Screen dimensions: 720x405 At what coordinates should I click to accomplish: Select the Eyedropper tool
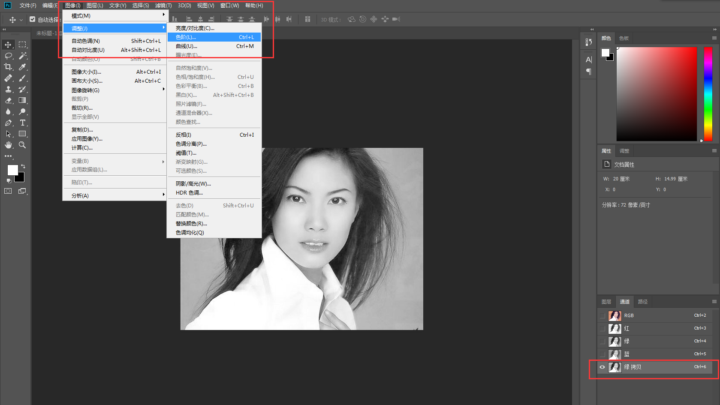23,67
